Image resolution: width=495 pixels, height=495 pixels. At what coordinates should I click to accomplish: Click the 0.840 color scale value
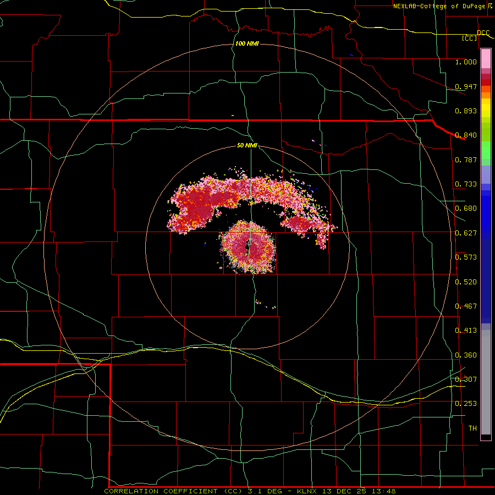pyautogui.click(x=466, y=135)
